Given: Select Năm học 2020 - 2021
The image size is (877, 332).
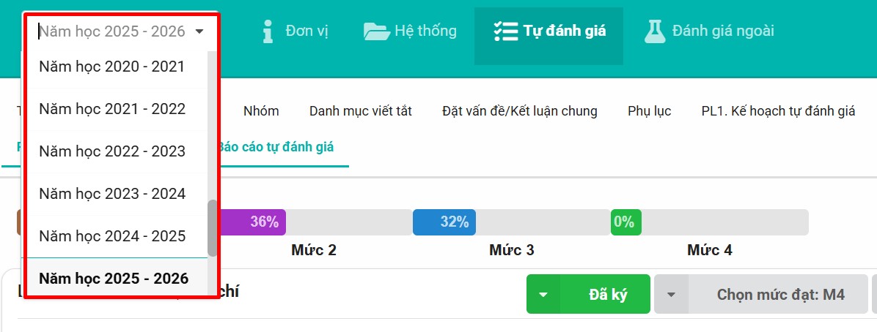Looking at the screenshot, I should (x=111, y=67).
